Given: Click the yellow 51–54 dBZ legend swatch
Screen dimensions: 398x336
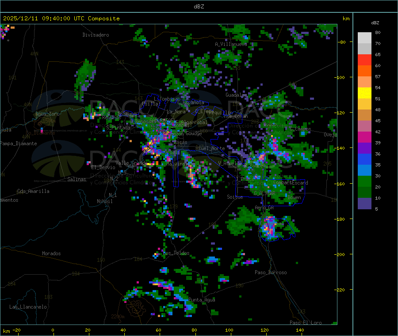Looking at the screenshot, I should click(x=364, y=93).
